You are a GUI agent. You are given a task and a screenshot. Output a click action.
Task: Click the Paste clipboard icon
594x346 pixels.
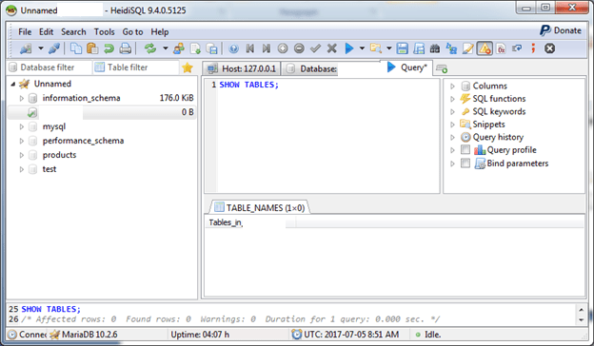click(x=92, y=48)
